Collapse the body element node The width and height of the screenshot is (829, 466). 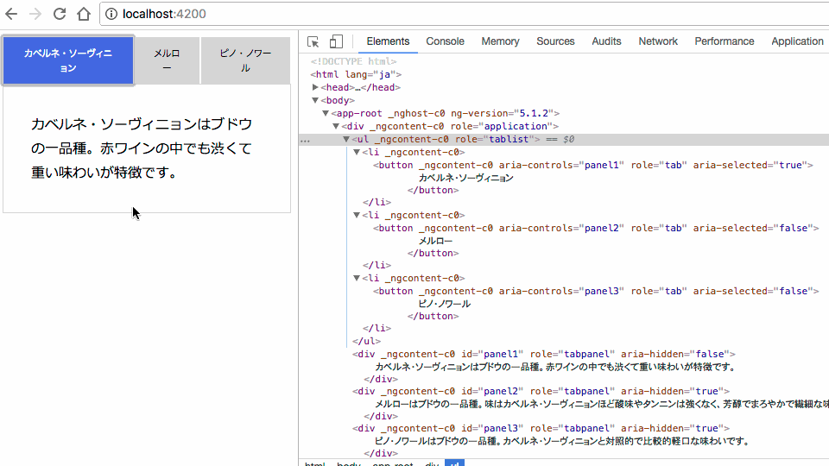pos(315,100)
